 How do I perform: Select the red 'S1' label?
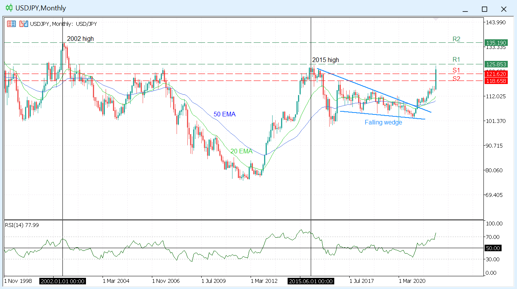(x=456, y=70)
